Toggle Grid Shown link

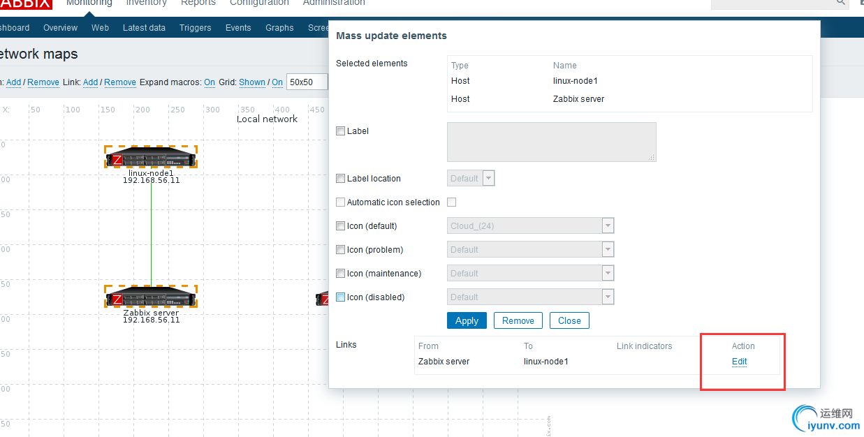[x=252, y=82]
